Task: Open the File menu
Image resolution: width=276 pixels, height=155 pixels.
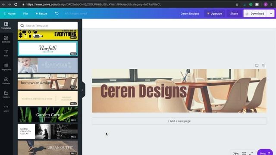Action: click(x=25, y=13)
